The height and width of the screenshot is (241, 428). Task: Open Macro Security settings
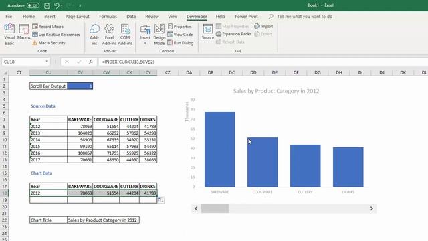pyautogui.click(x=49, y=43)
